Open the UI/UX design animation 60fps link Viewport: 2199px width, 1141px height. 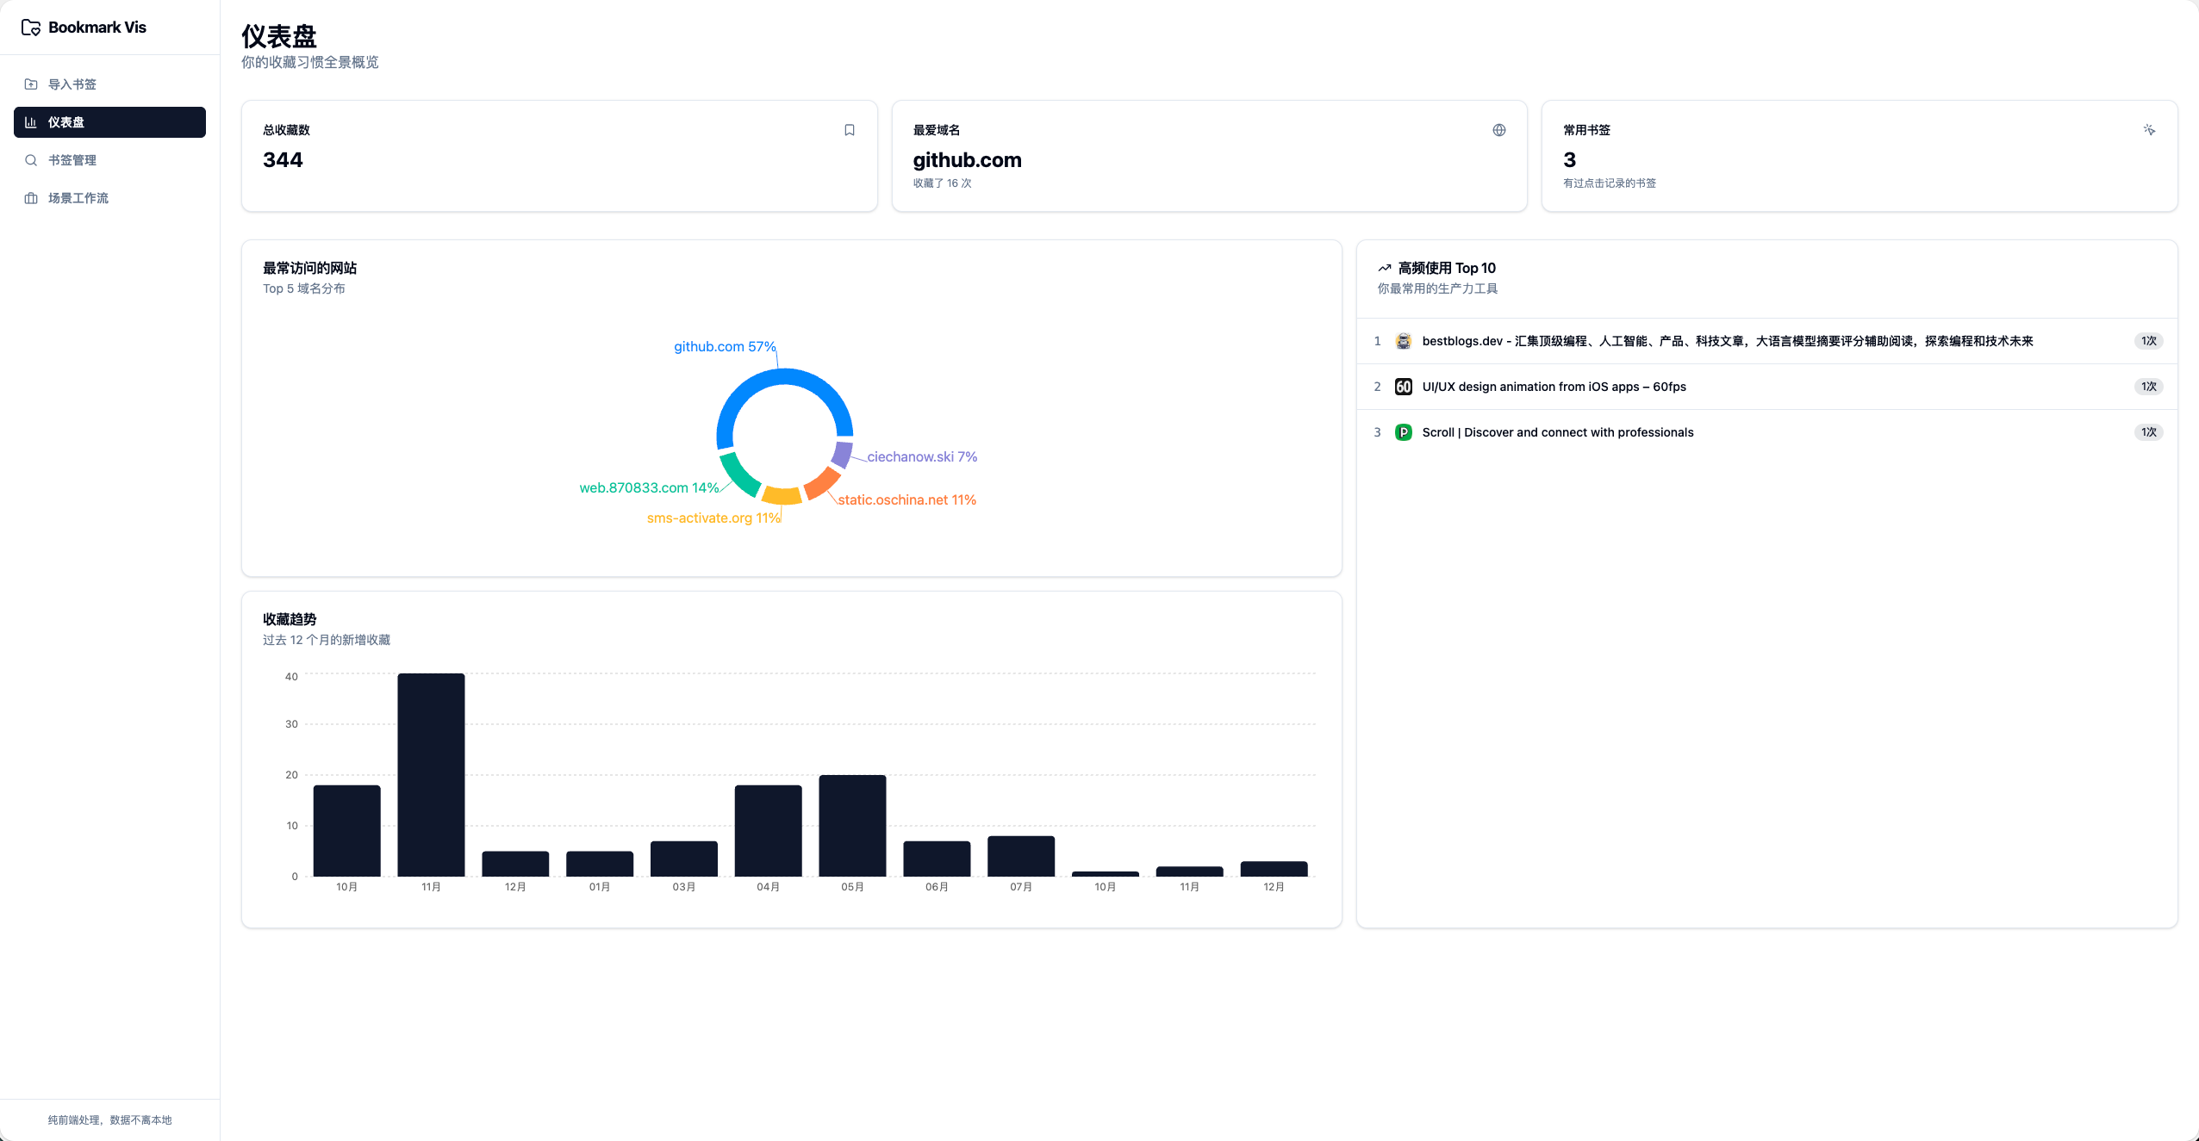coord(1554,387)
